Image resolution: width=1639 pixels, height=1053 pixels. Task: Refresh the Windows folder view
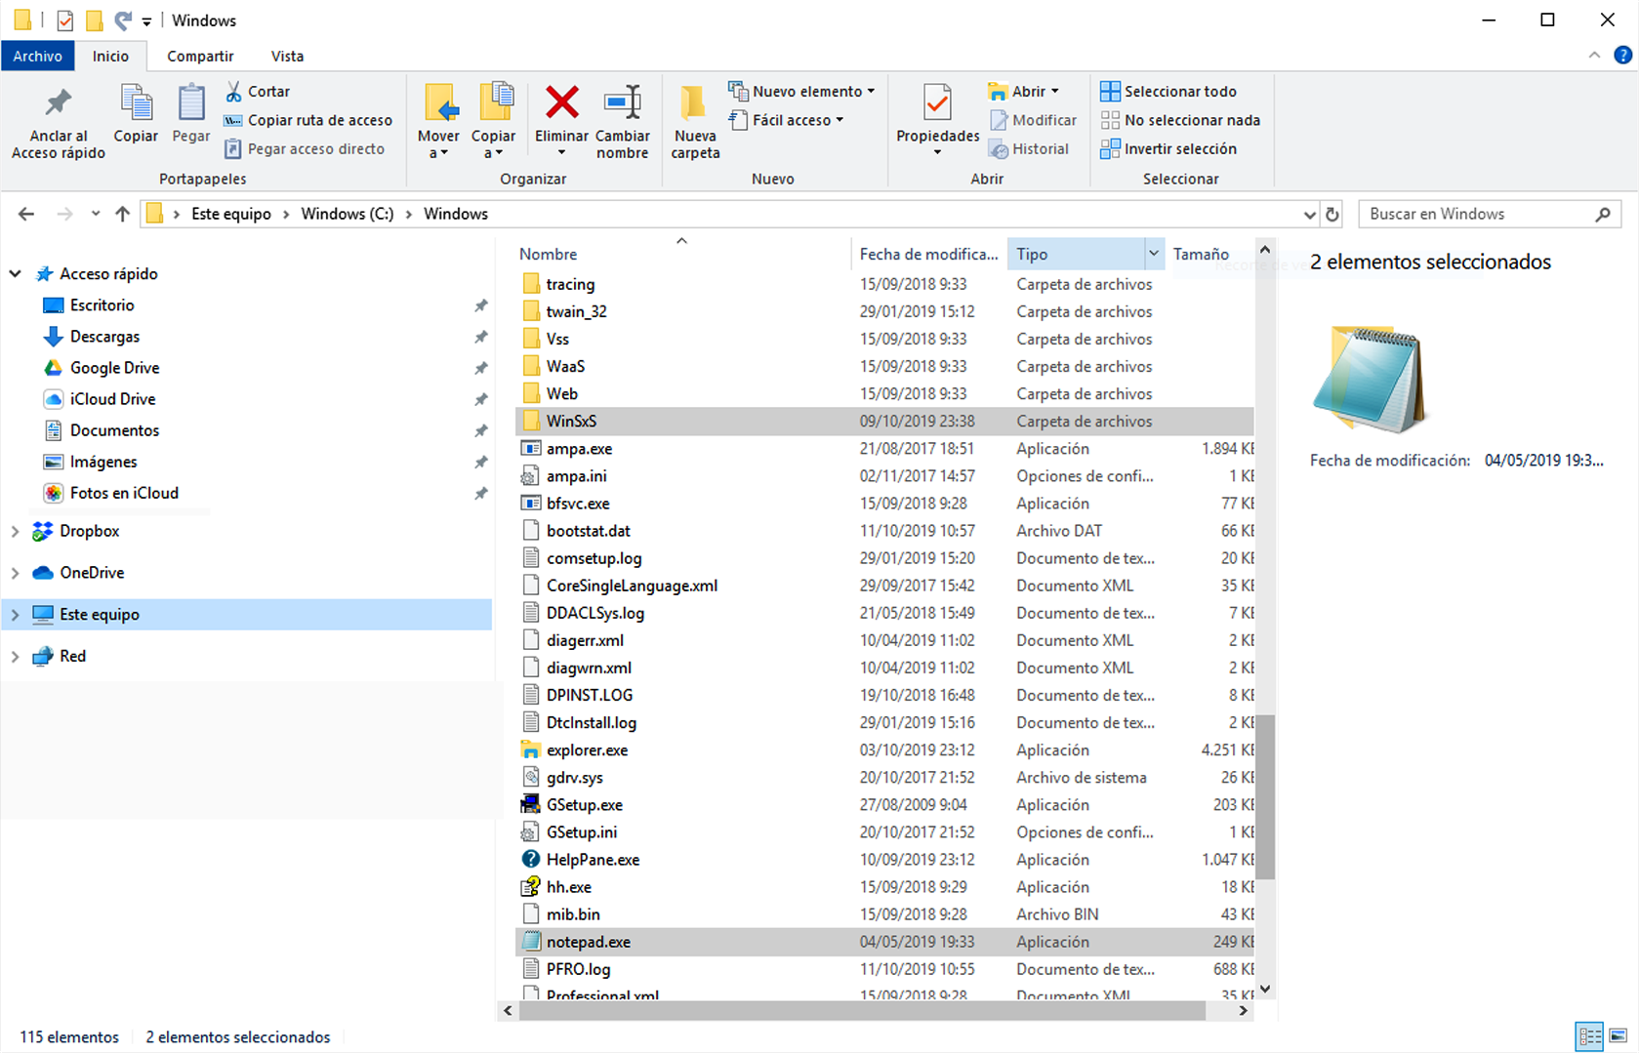(1332, 214)
